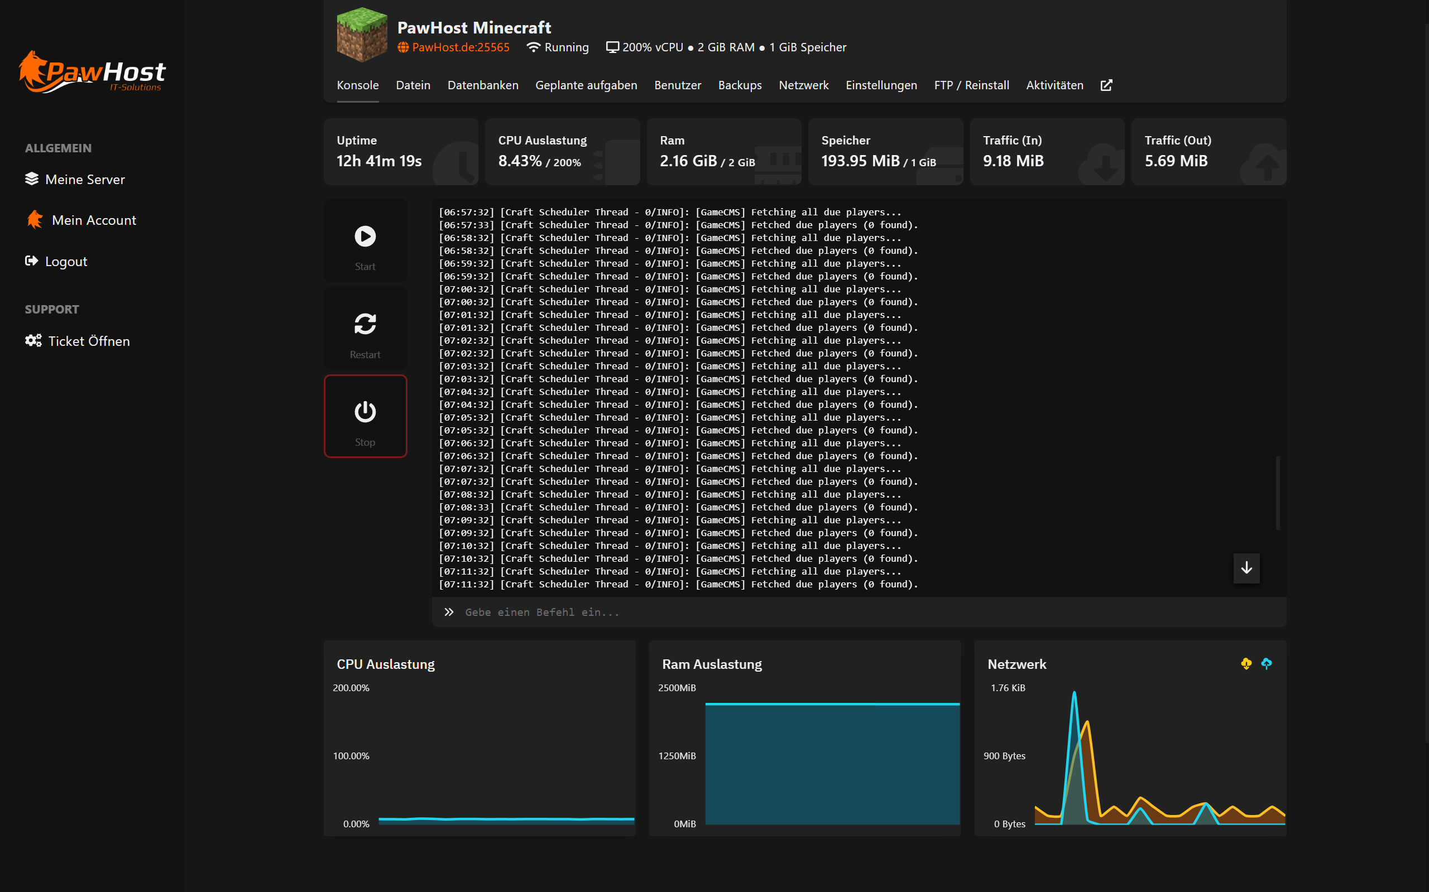Screen dimensions: 1429x892
Task: Click Logout in the sidebar
Action: click(x=56, y=261)
